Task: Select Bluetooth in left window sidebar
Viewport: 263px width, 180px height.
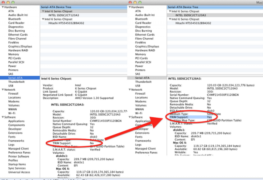Action: click(x=15, y=19)
